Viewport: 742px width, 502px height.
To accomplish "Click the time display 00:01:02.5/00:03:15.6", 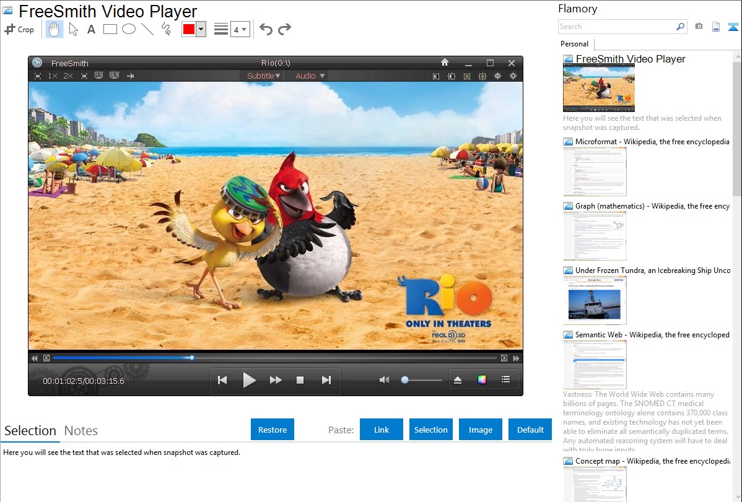I will point(84,381).
